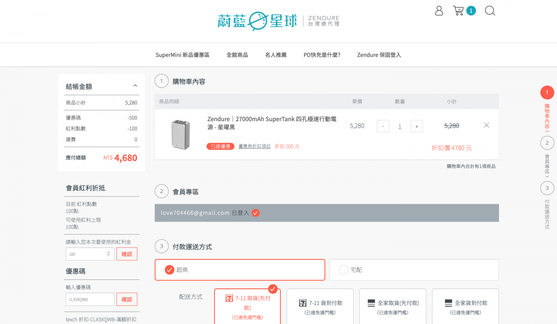The image size is (557, 324).
Task: Jump to step 2 會員專區 circle in sidebar
Action: 547,143
